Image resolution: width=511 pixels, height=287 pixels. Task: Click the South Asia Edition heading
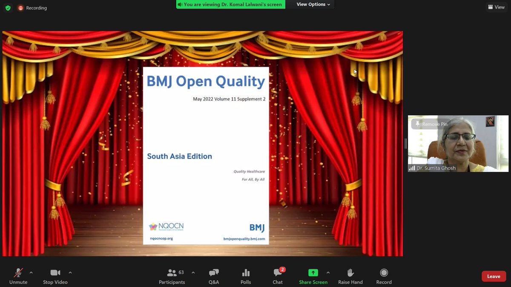pyautogui.click(x=179, y=156)
